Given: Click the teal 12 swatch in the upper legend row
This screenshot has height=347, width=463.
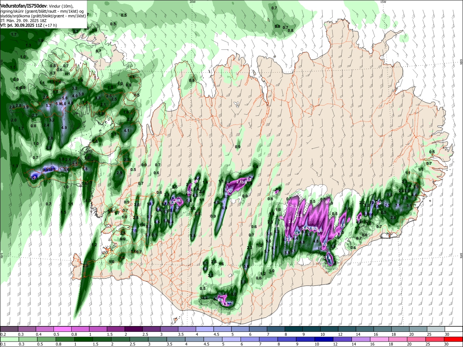Looking at the screenshot, I should [x=346, y=329].
